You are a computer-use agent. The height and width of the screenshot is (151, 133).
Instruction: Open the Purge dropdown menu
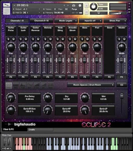(76, 9)
